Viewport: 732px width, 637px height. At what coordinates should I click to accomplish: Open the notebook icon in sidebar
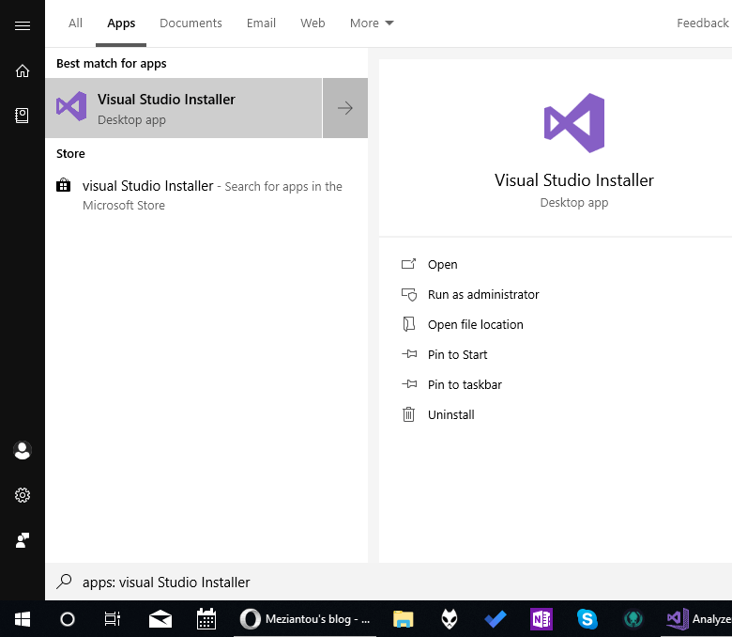coord(22,116)
